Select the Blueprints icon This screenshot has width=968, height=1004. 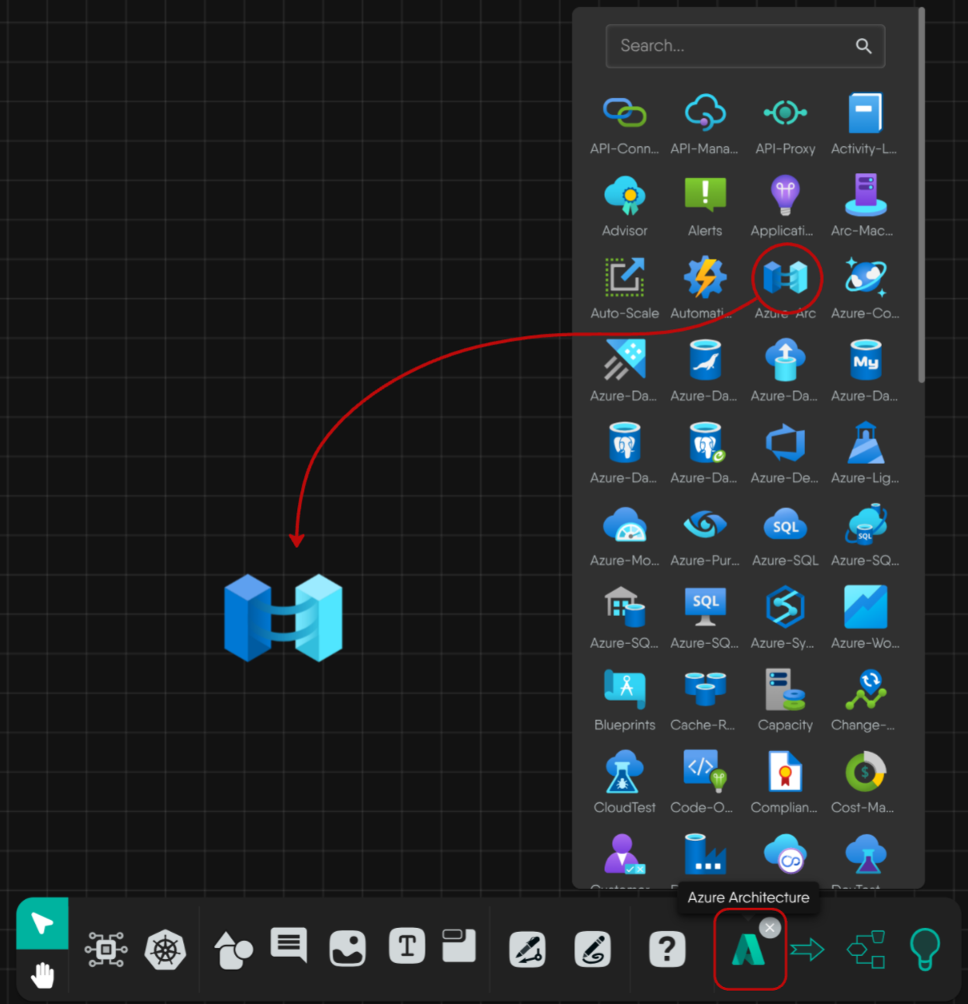624,689
